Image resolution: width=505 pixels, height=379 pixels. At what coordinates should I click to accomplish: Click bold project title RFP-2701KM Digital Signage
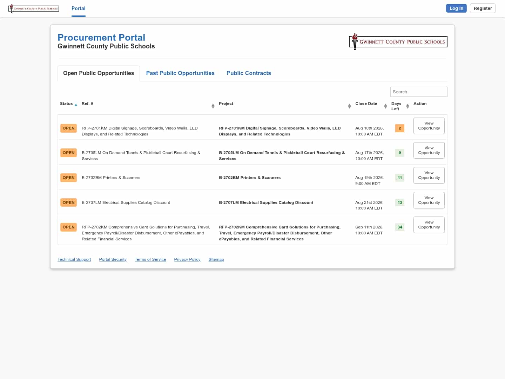pos(280,131)
